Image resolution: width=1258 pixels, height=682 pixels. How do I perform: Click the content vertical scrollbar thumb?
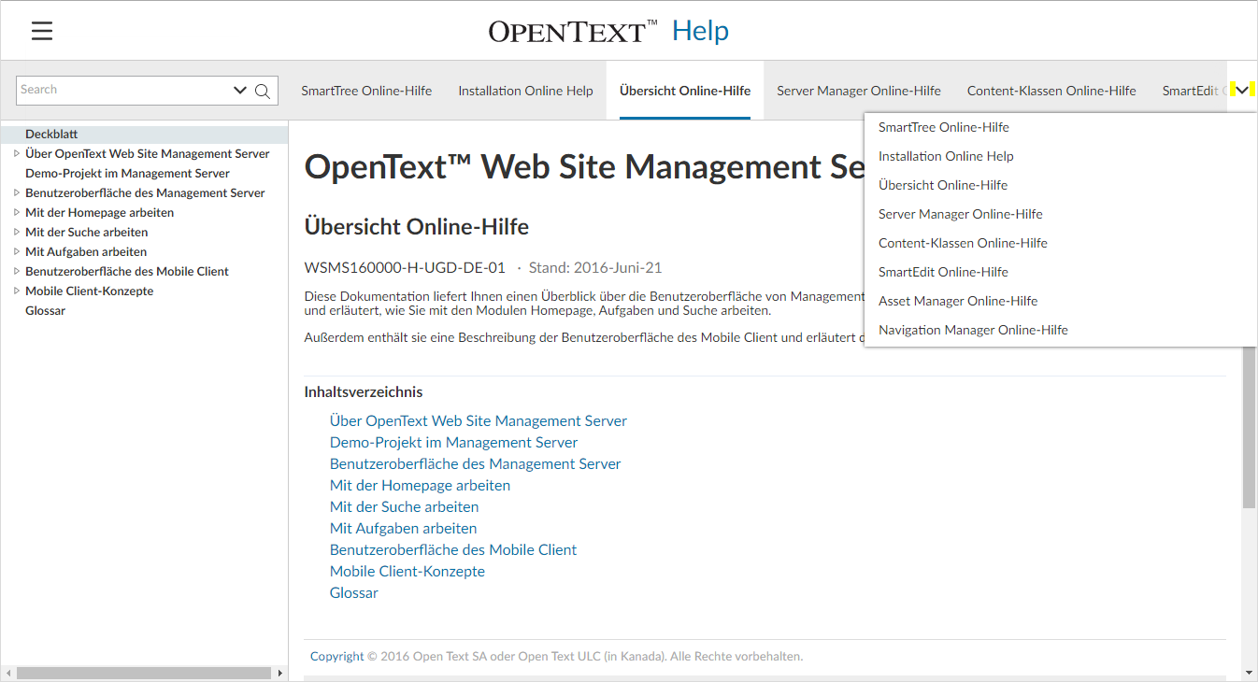pyautogui.click(x=1250, y=425)
